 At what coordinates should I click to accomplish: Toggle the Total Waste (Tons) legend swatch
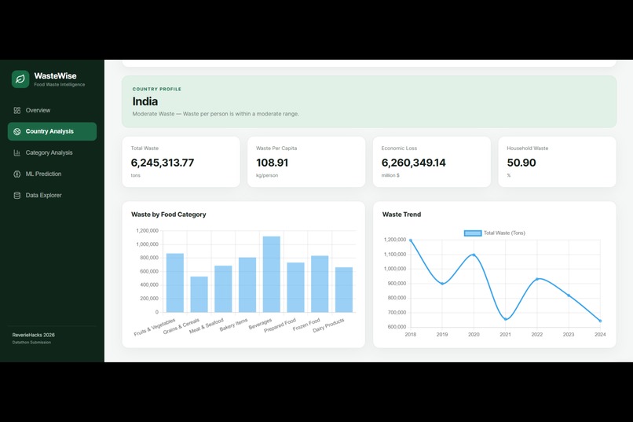473,233
